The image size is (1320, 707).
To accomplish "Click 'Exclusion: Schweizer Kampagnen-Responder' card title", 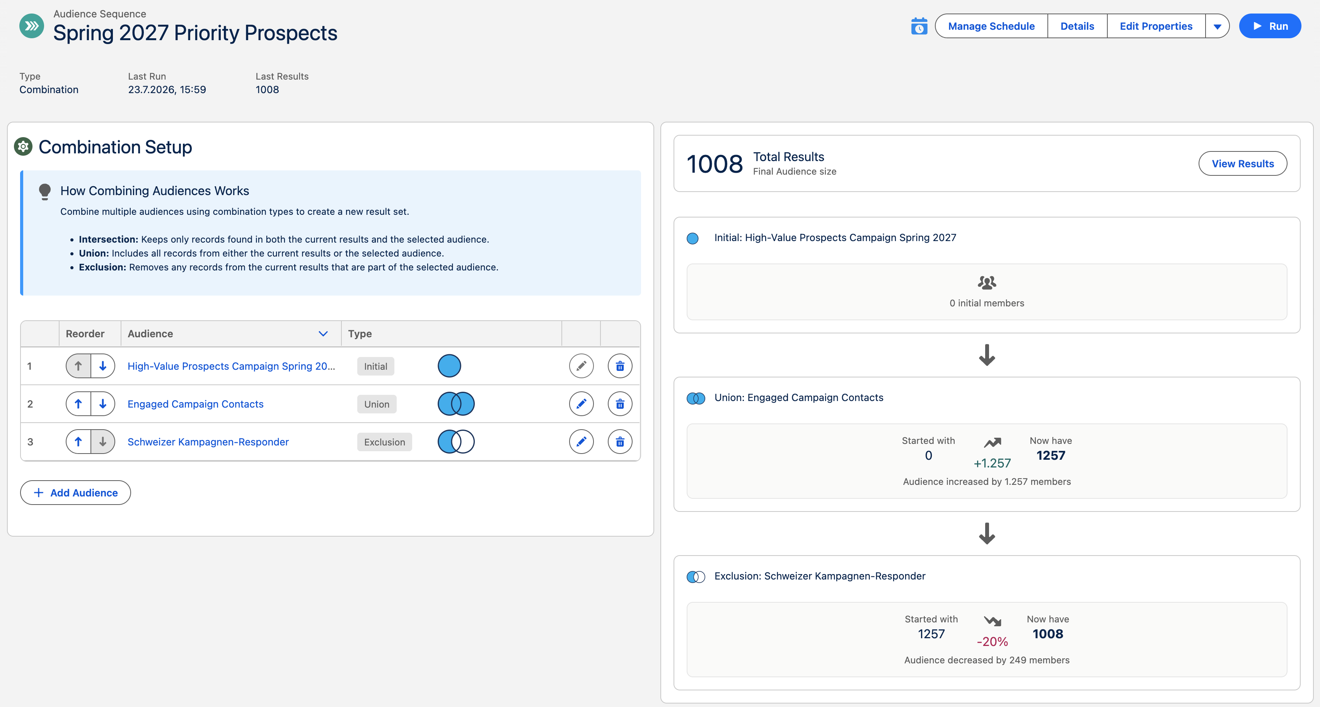I will click(x=820, y=576).
